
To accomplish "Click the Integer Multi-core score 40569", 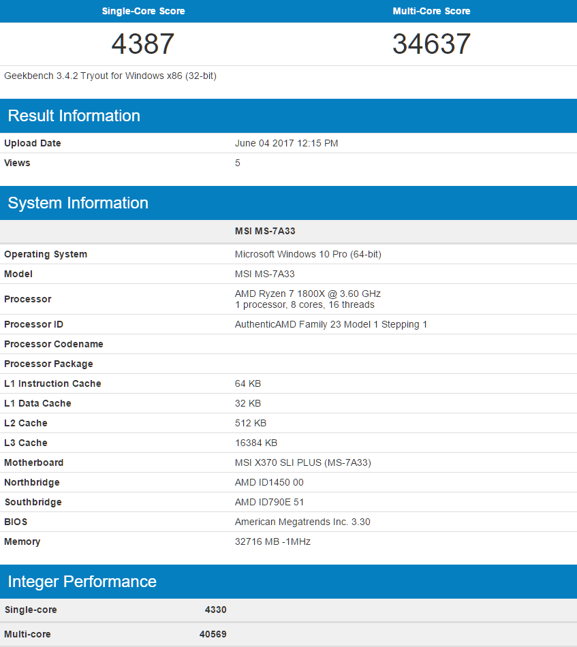I will point(213,634).
